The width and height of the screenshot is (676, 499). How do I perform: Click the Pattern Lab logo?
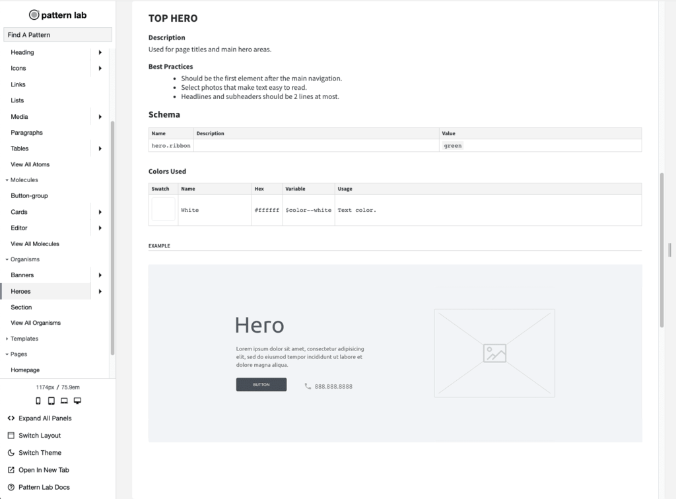57,15
